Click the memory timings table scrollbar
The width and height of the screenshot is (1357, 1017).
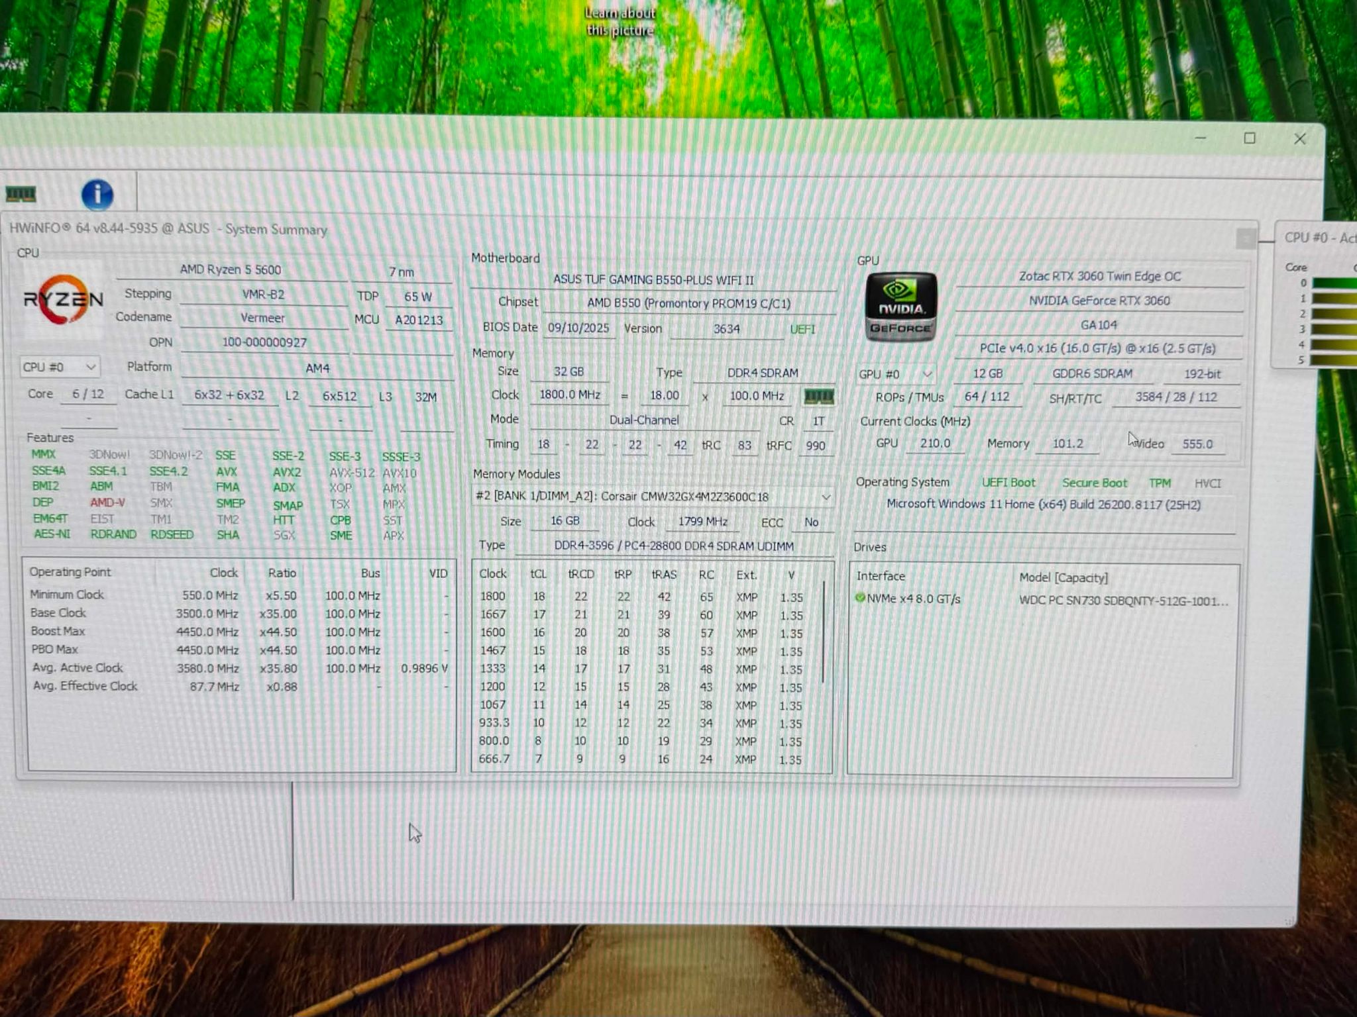point(823,632)
